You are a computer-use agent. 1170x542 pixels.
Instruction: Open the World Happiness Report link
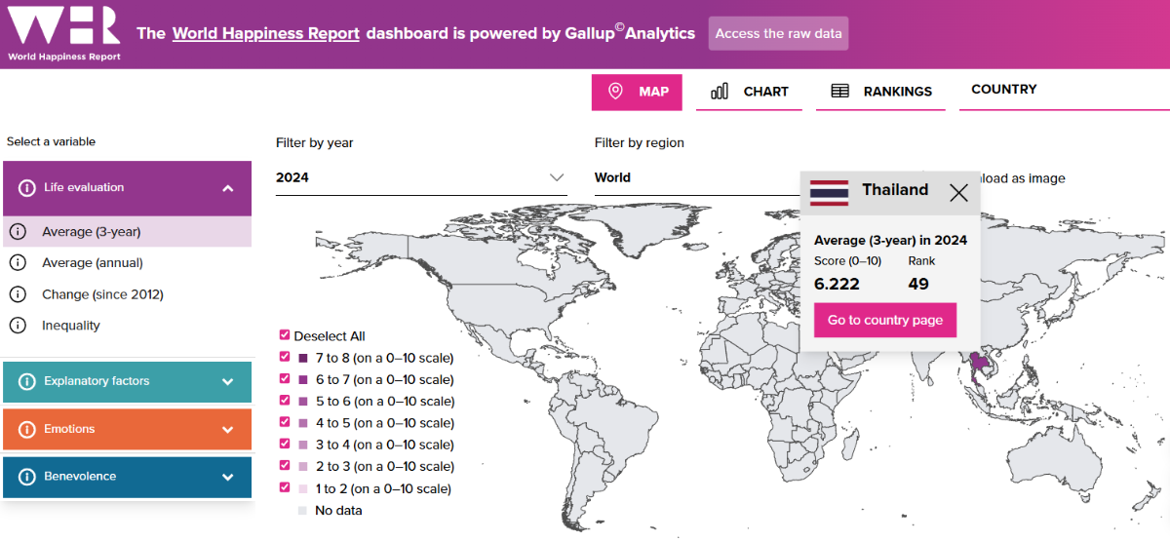click(x=266, y=33)
